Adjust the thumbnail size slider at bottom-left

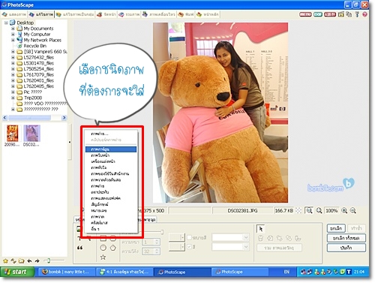point(49,261)
